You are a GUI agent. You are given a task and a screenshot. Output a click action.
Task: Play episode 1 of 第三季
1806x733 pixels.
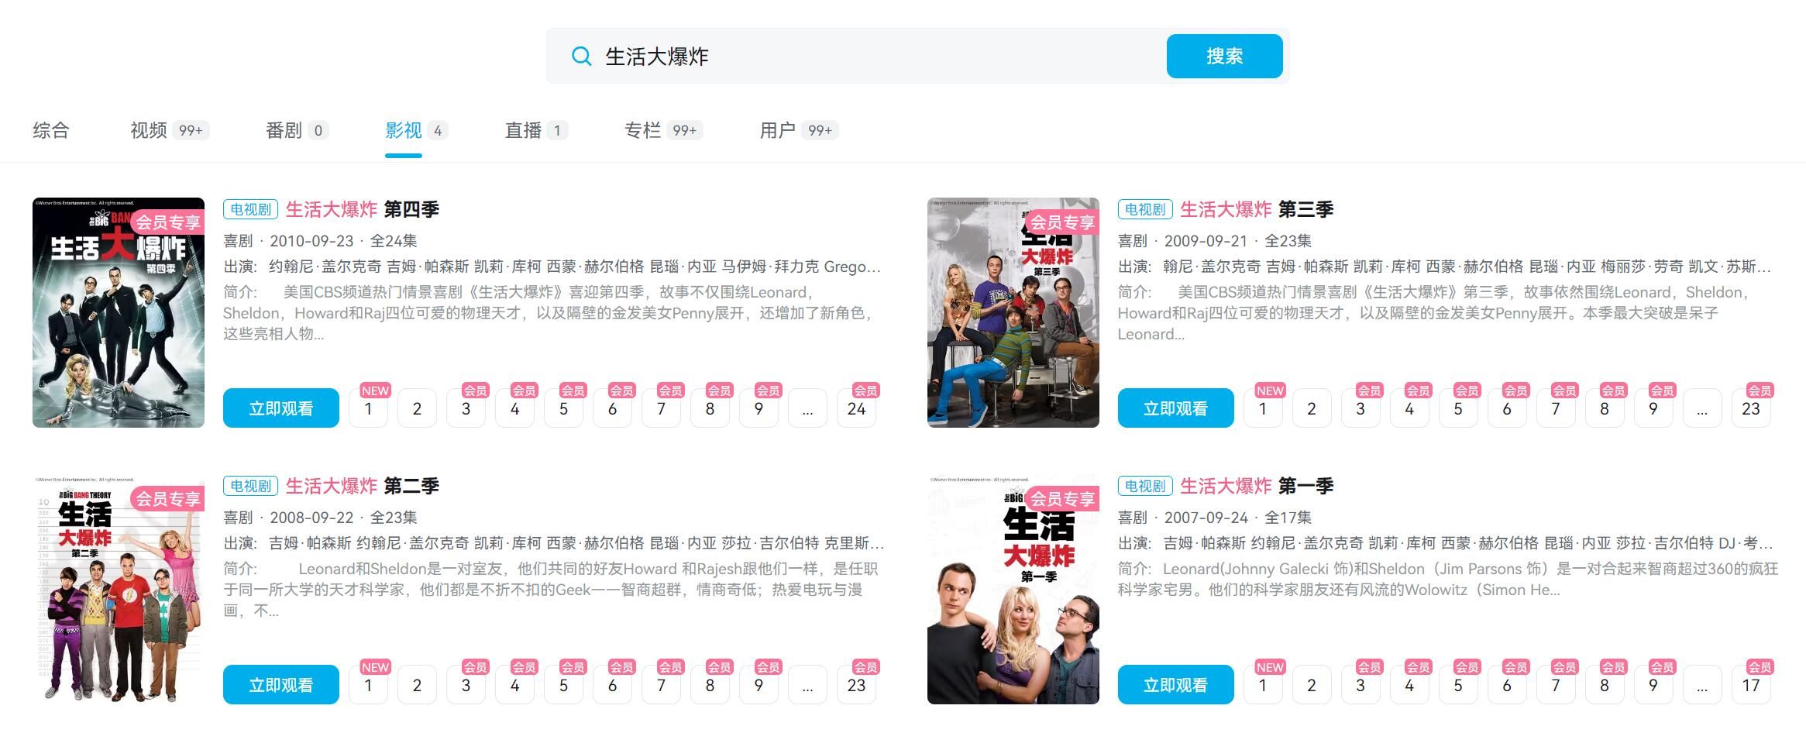click(x=1263, y=408)
